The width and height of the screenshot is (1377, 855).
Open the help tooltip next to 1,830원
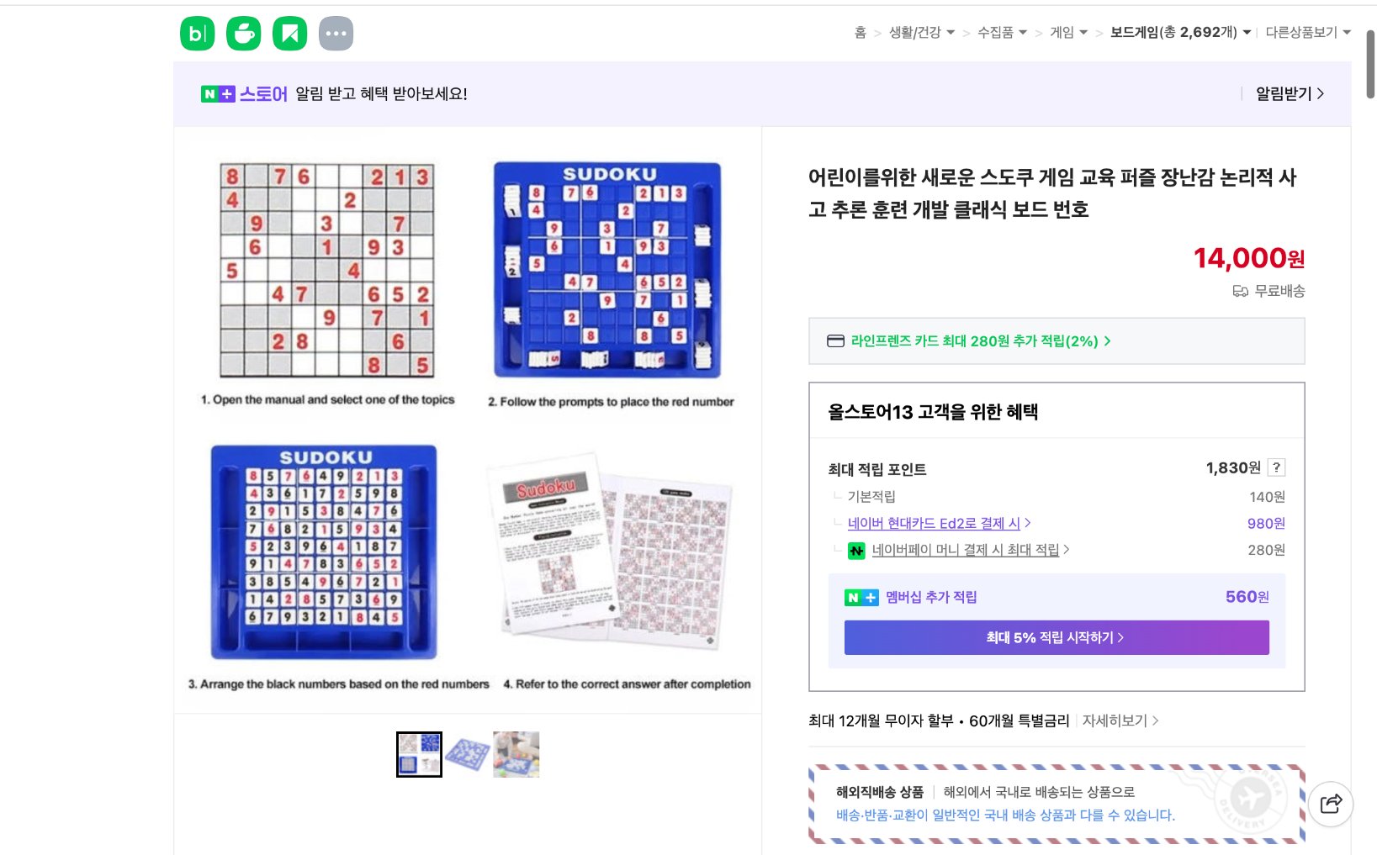tap(1279, 467)
